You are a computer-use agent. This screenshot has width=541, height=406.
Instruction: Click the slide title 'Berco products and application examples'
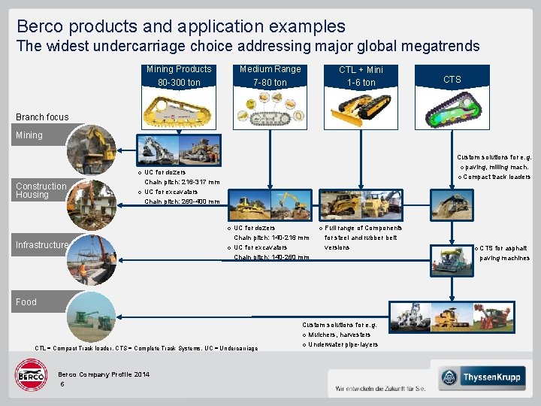point(181,26)
